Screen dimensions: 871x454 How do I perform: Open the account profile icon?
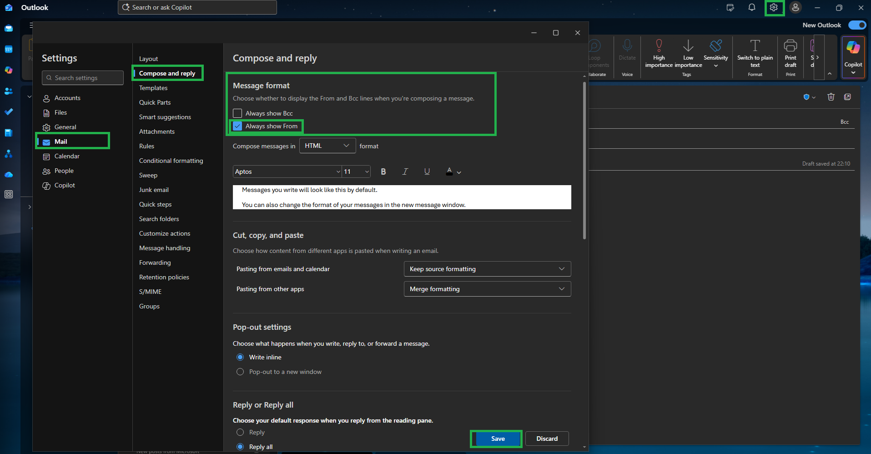[x=795, y=7]
